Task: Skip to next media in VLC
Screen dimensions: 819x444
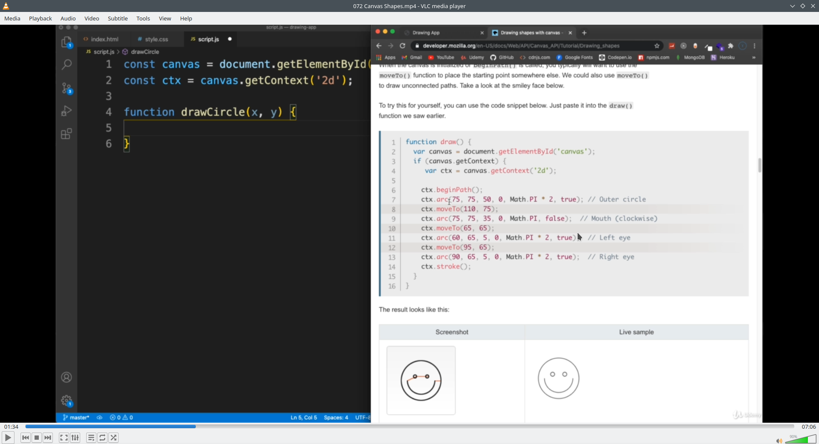Action: (48, 438)
